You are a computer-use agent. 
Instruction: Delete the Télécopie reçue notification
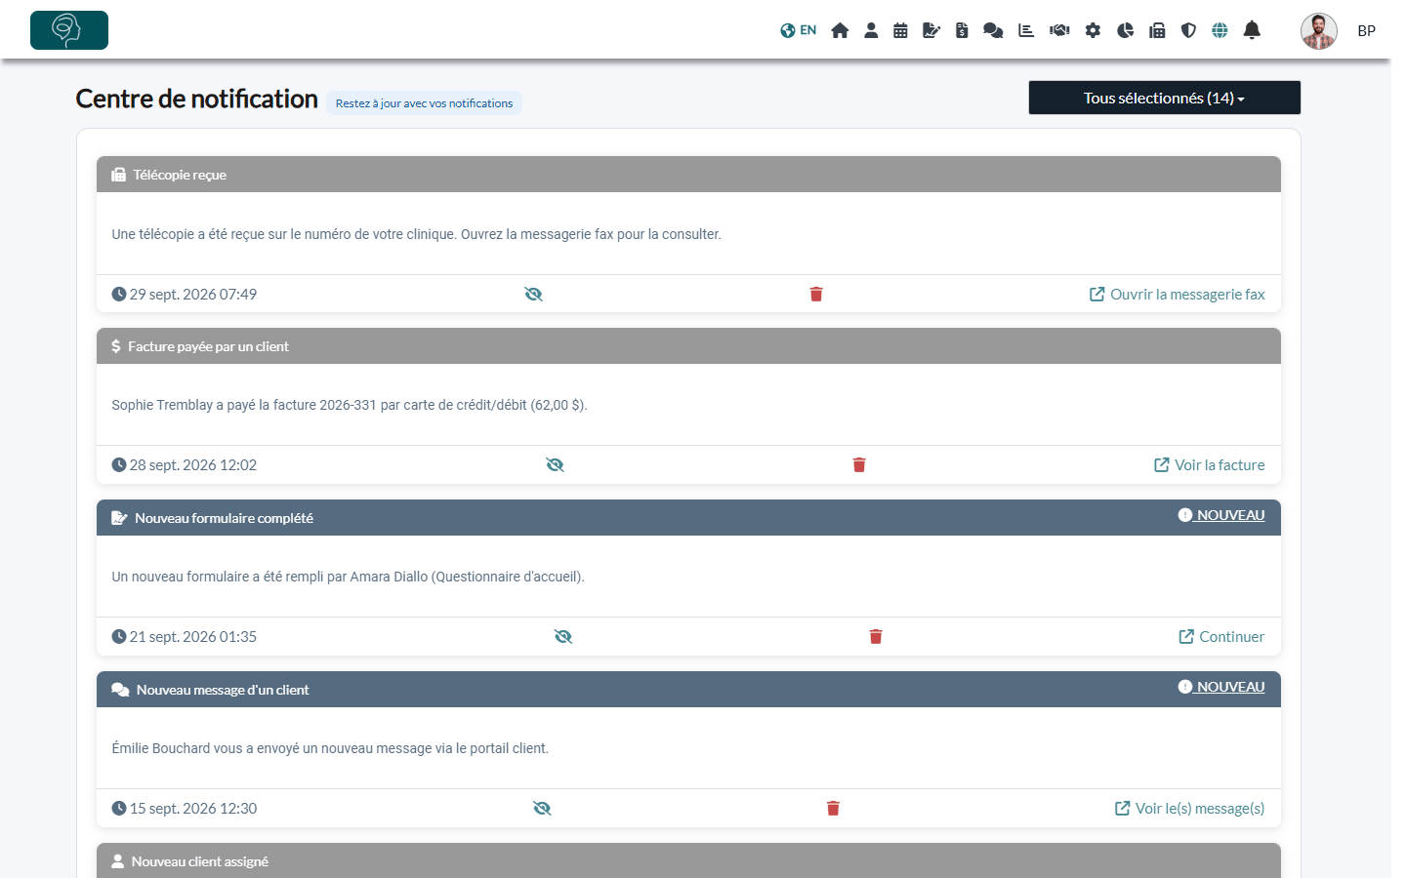coord(816,294)
